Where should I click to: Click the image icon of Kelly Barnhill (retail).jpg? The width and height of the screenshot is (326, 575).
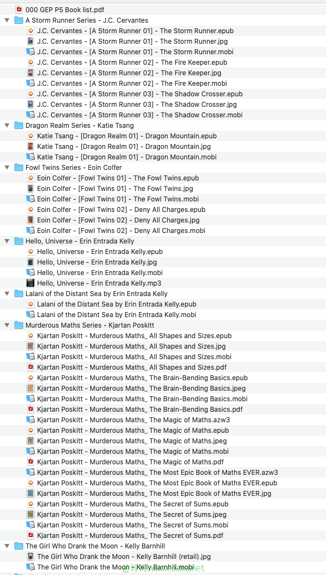pos(31,557)
